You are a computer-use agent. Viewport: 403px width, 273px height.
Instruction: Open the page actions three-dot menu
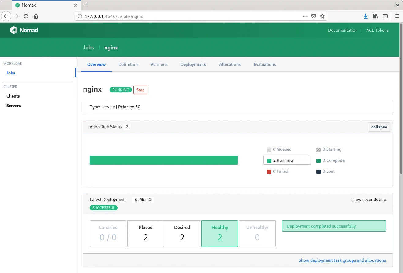coord(305,16)
